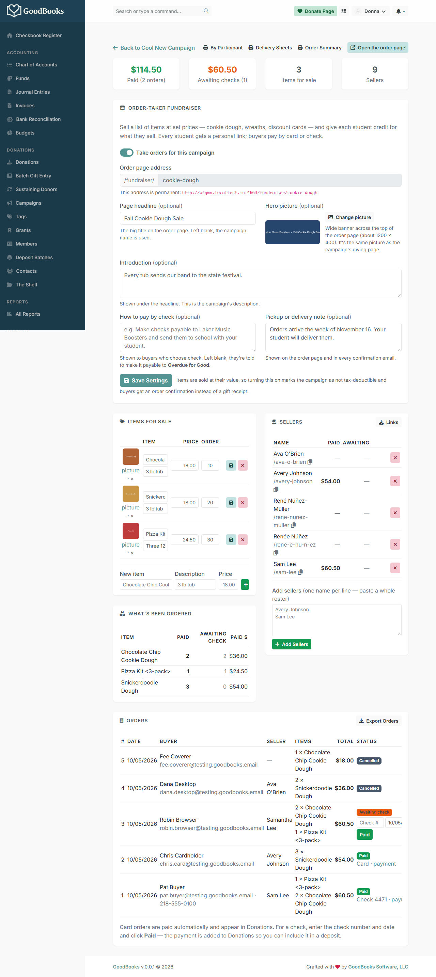Click the Snickerdoodle item picture thumbnail
The width and height of the screenshot is (436, 977).
130,494
